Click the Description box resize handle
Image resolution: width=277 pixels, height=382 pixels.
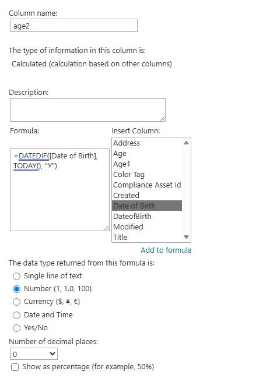point(163,118)
